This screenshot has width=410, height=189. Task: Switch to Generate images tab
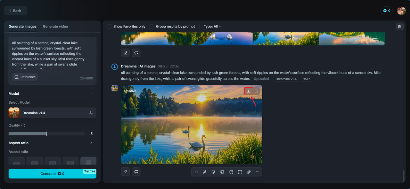pyautogui.click(x=22, y=27)
